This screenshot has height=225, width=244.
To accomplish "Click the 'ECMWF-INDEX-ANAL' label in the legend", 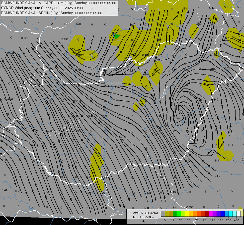I will click(144, 213).
